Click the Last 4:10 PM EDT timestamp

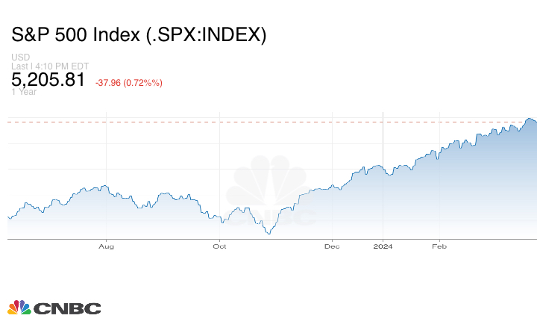(50, 66)
